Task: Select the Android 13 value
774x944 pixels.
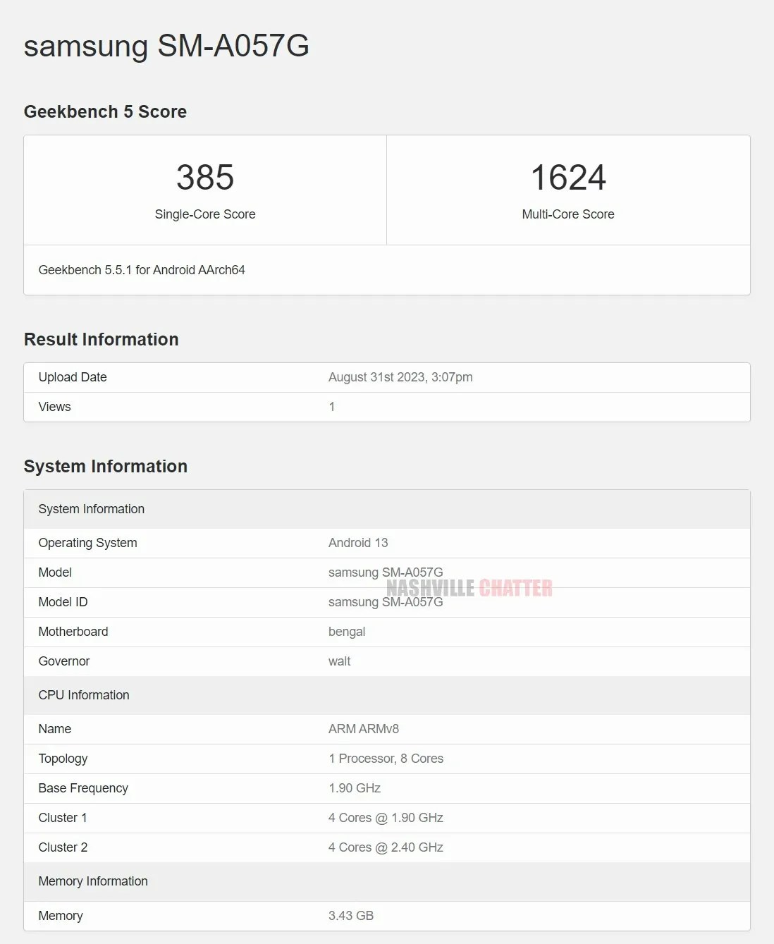Action: (x=358, y=543)
